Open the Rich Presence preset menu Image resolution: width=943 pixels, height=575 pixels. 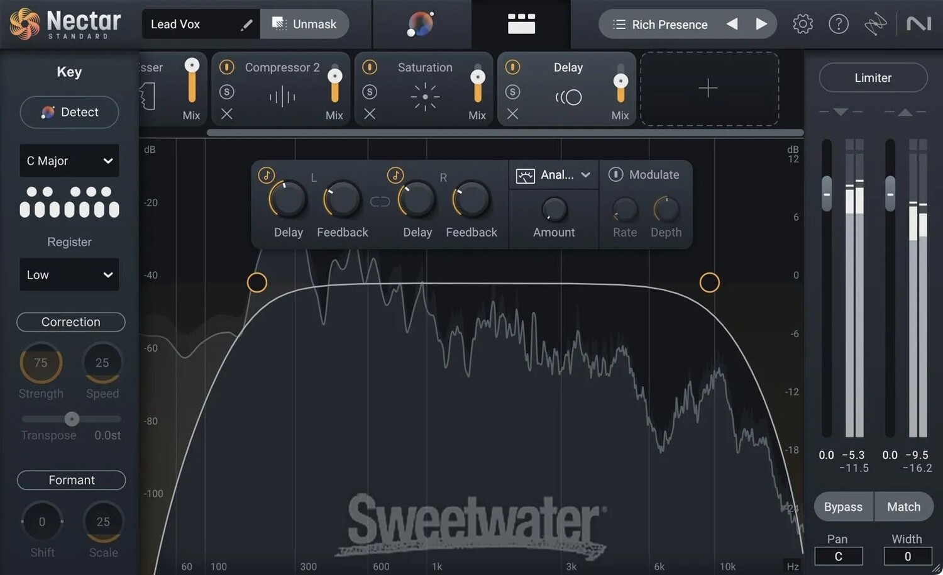click(x=660, y=25)
